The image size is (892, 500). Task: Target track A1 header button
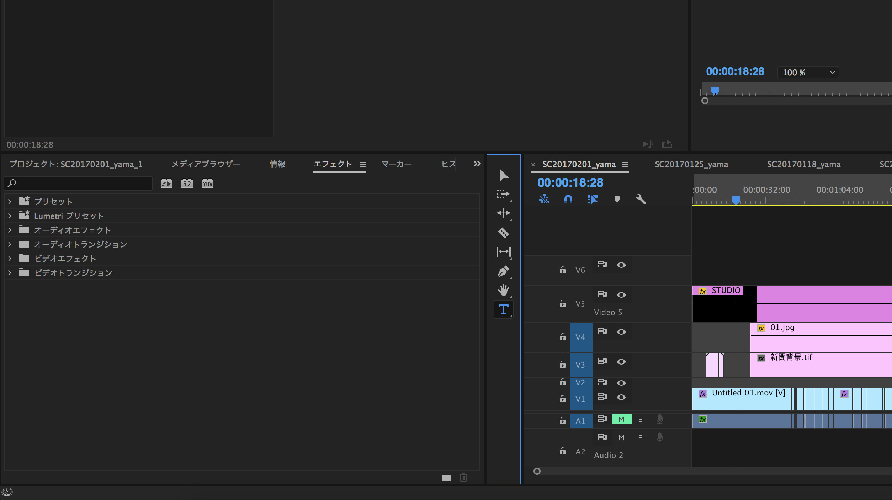pos(581,421)
